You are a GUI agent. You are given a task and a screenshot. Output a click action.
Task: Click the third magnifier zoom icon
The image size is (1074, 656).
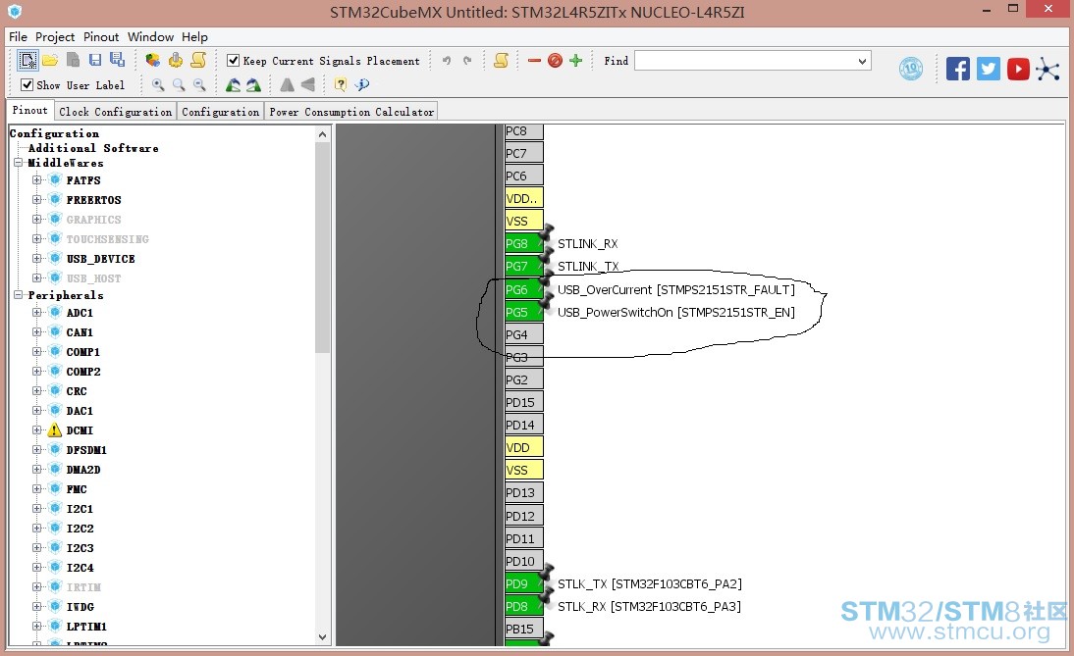199,85
